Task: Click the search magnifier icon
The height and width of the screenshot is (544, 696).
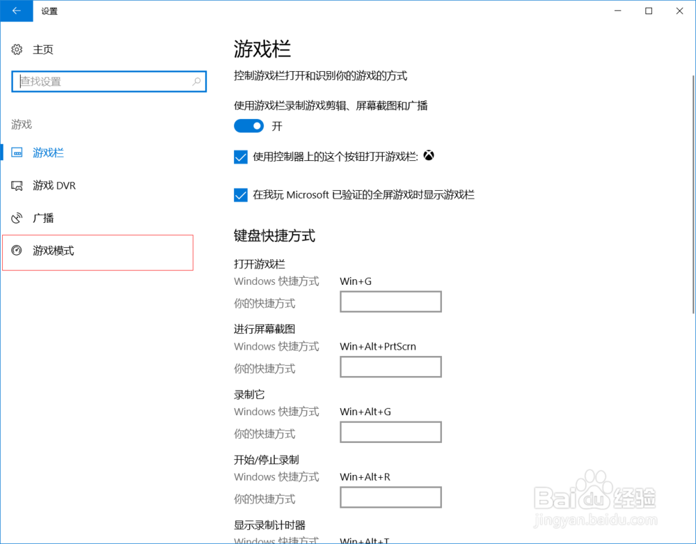Action: (196, 81)
